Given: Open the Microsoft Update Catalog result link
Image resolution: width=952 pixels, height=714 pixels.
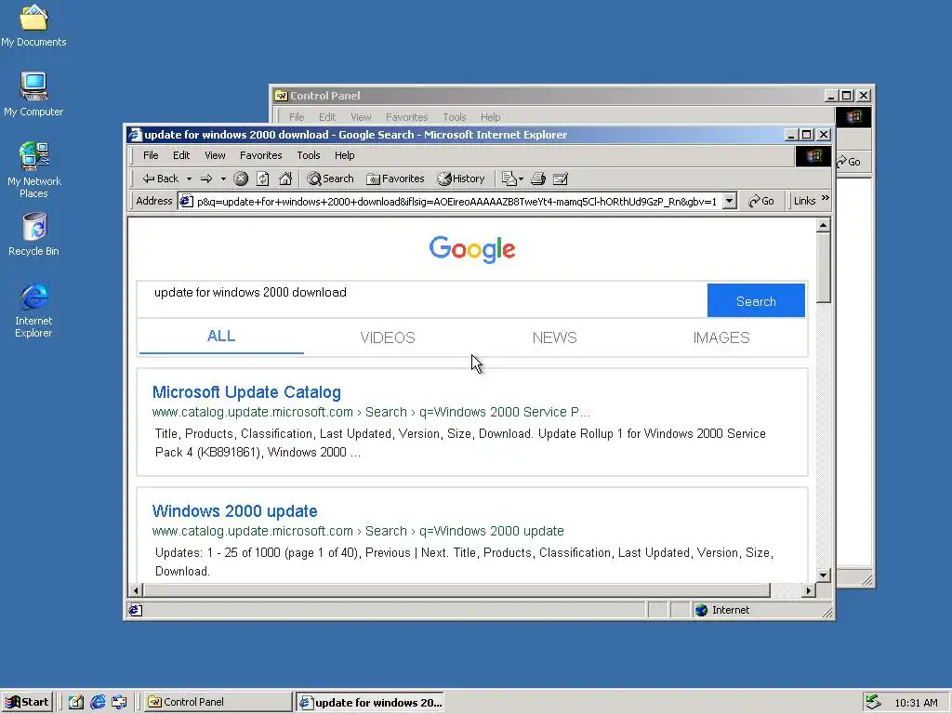Looking at the screenshot, I should tap(246, 392).
